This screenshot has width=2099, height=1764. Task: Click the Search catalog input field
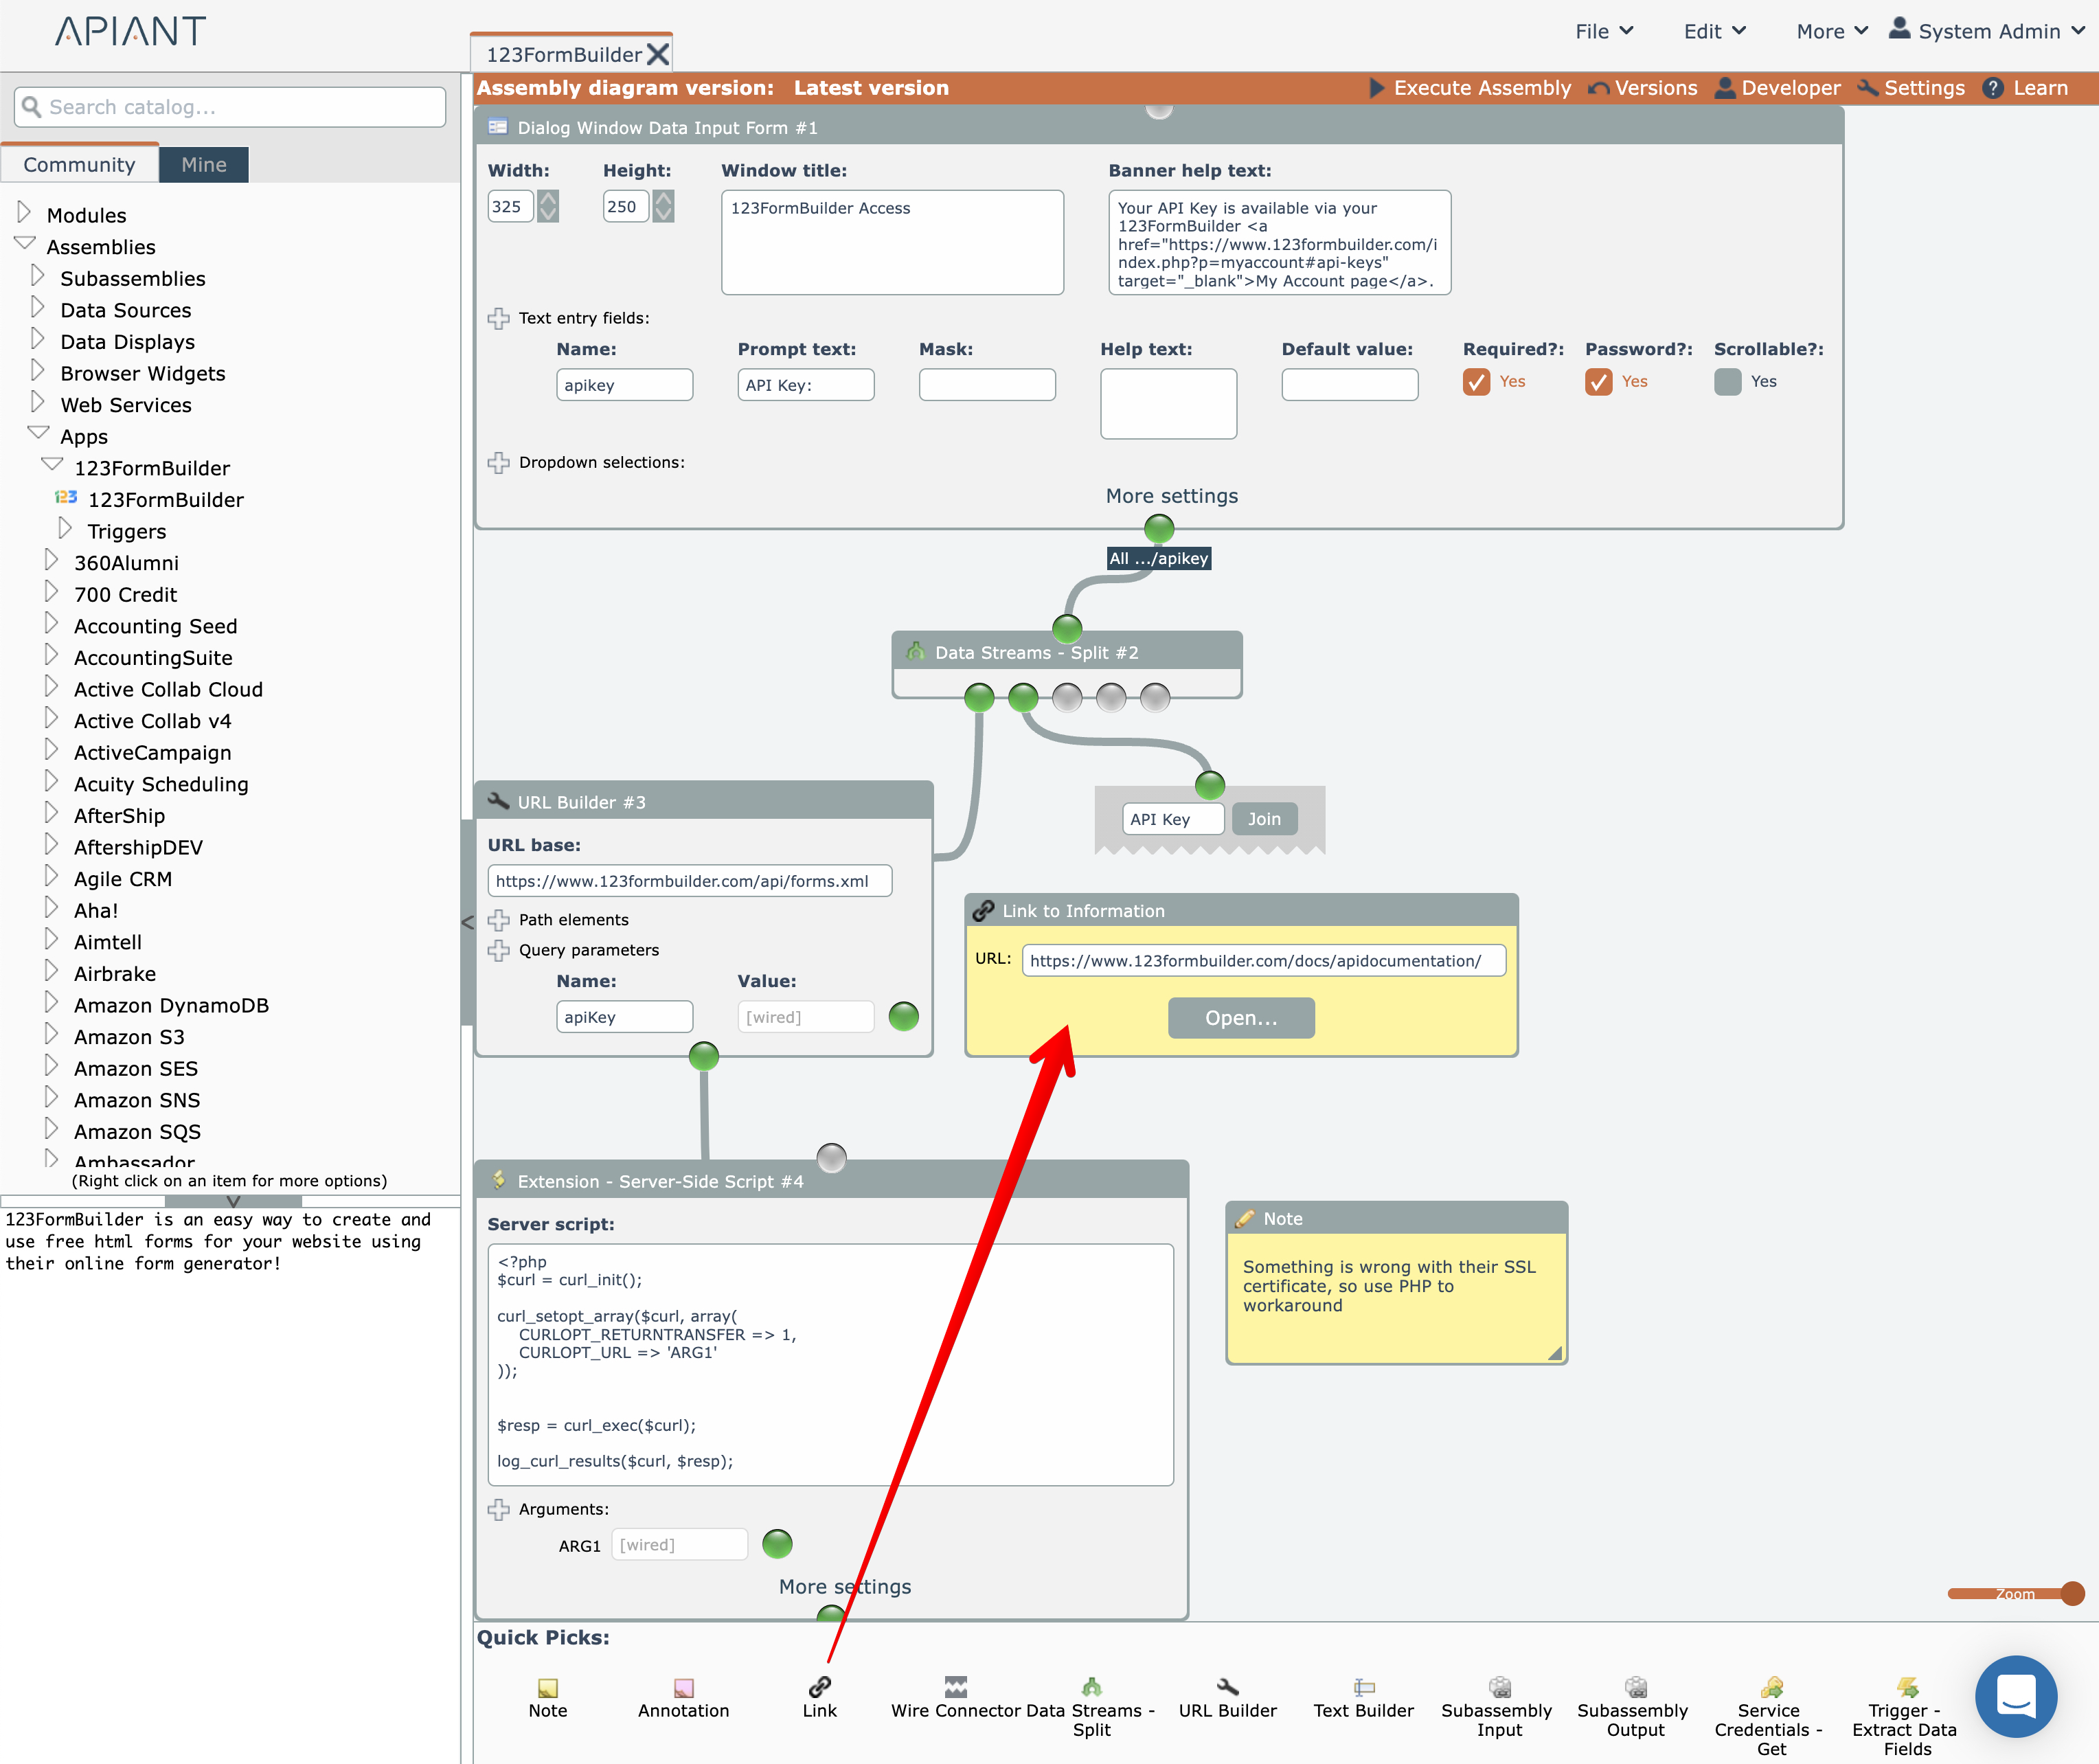[x=230, y=107]
